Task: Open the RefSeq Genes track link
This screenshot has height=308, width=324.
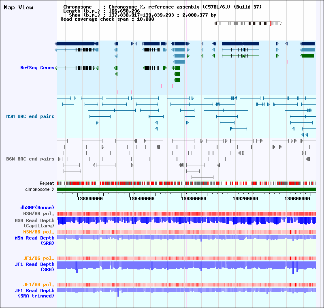Action: point(37,68)
